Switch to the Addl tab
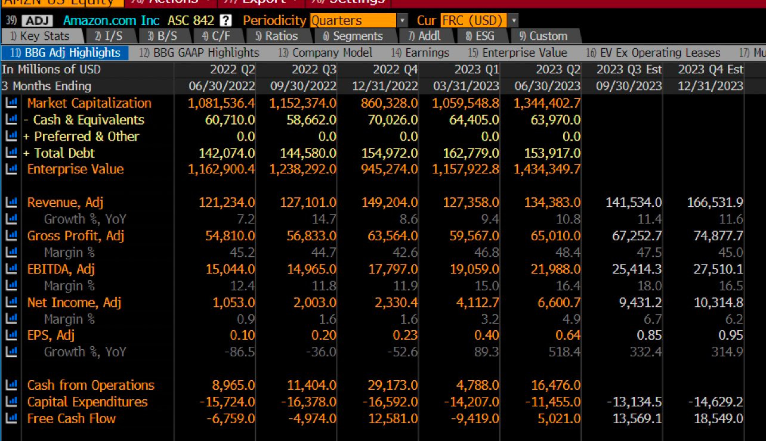Viewport: 766px width, 441px height. click(424, 36)
